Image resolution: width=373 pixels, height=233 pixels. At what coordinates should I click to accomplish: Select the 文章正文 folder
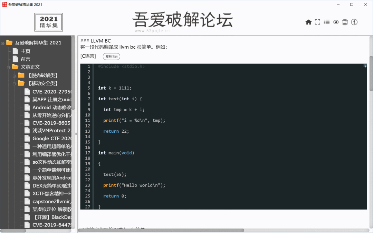[x=30, y=67]
